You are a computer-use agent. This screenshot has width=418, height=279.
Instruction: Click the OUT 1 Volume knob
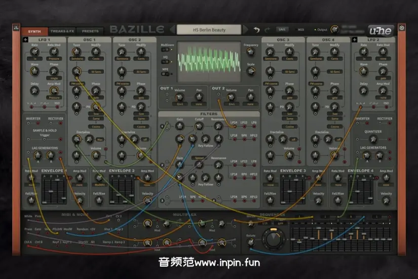click(x=179, y=97)
